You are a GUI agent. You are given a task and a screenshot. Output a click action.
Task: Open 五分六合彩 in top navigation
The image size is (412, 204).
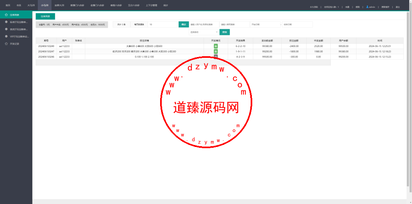pyautogui.click(x=134, y=5)
